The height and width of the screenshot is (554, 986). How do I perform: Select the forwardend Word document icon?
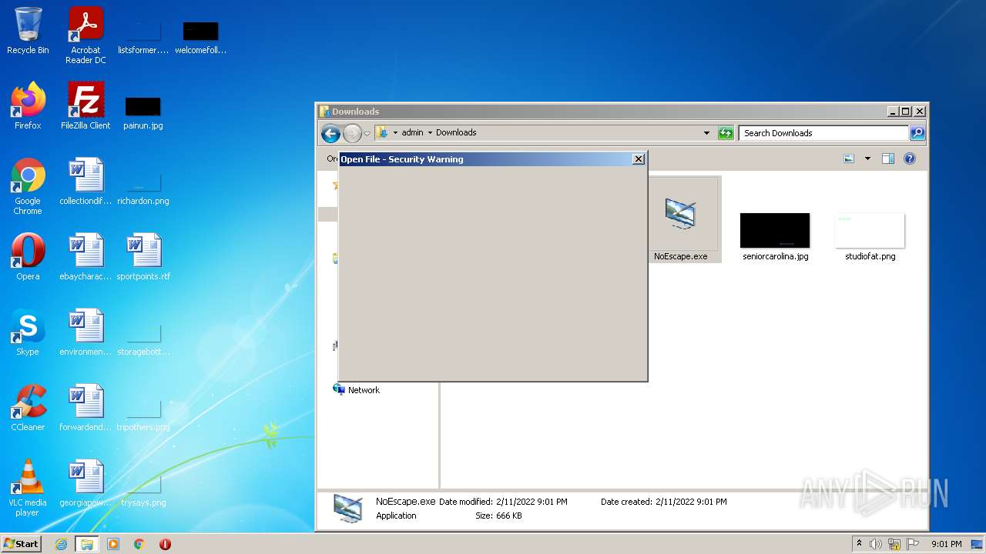[x=86, y=408]
